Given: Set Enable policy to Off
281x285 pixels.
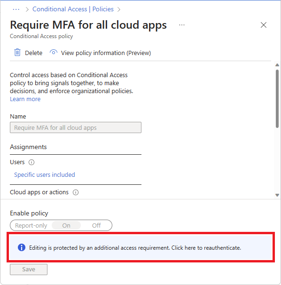Looking at the screenshot, I should coord(96,225).
